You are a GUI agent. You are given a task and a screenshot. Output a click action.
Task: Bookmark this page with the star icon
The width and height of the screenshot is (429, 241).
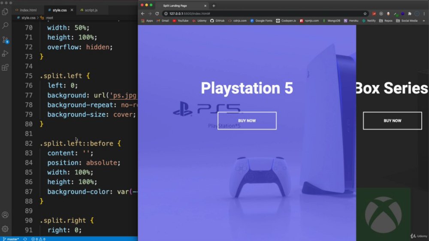(365, 13)
